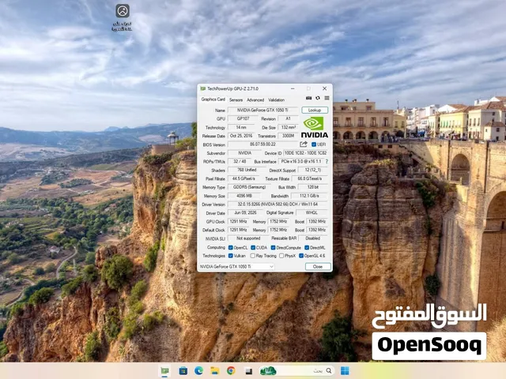506x379 pixels.
Task: Click the BIOS export share icon
Action: click(x=304, y=144)
